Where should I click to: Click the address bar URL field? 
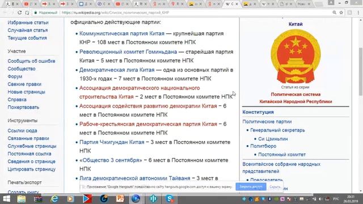pos(180,12)
